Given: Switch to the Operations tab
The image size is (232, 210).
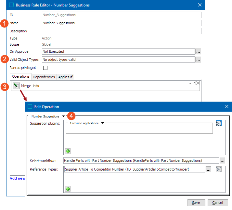Looking at the screenshot, I should point(21,76).
